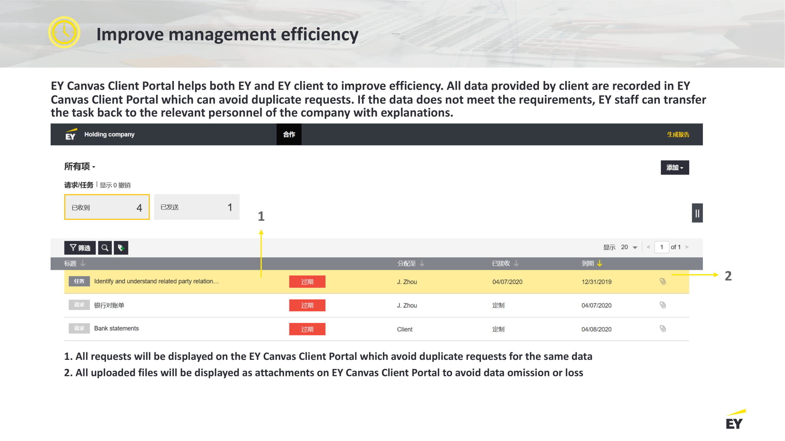785x441 pixels.
Task: Click the EY logo beside Holding company
Action: coord(71,134)
